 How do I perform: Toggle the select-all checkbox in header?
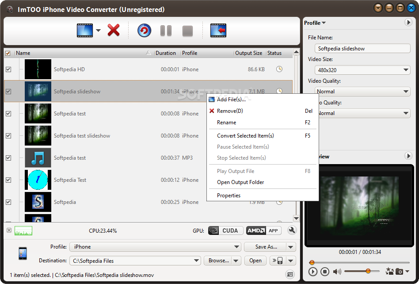(8, 53)
